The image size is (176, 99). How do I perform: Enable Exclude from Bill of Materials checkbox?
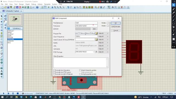[54, 74]
